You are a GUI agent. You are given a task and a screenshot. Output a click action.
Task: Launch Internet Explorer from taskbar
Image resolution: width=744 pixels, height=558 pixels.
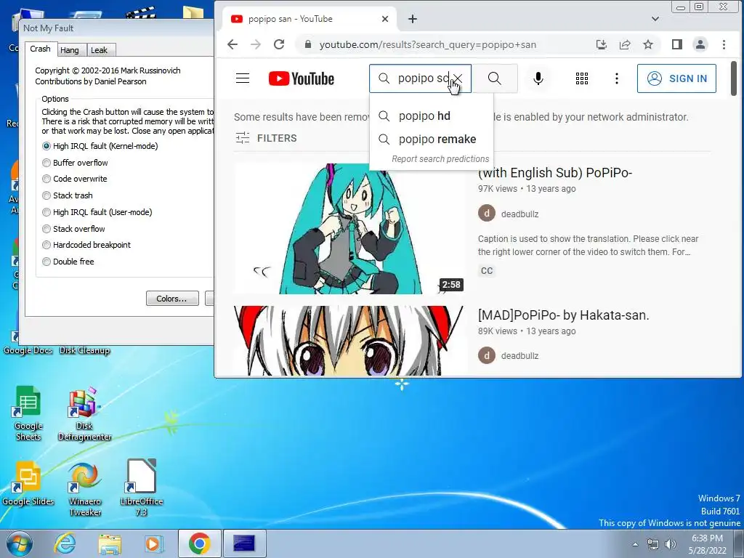65,543
